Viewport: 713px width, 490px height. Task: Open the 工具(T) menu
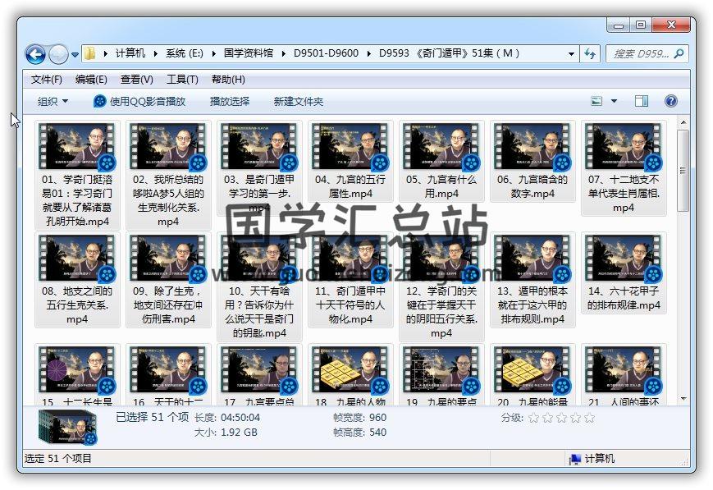pos(182,80)
